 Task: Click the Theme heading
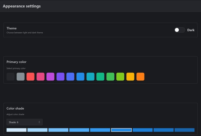(x=12, y=28)
